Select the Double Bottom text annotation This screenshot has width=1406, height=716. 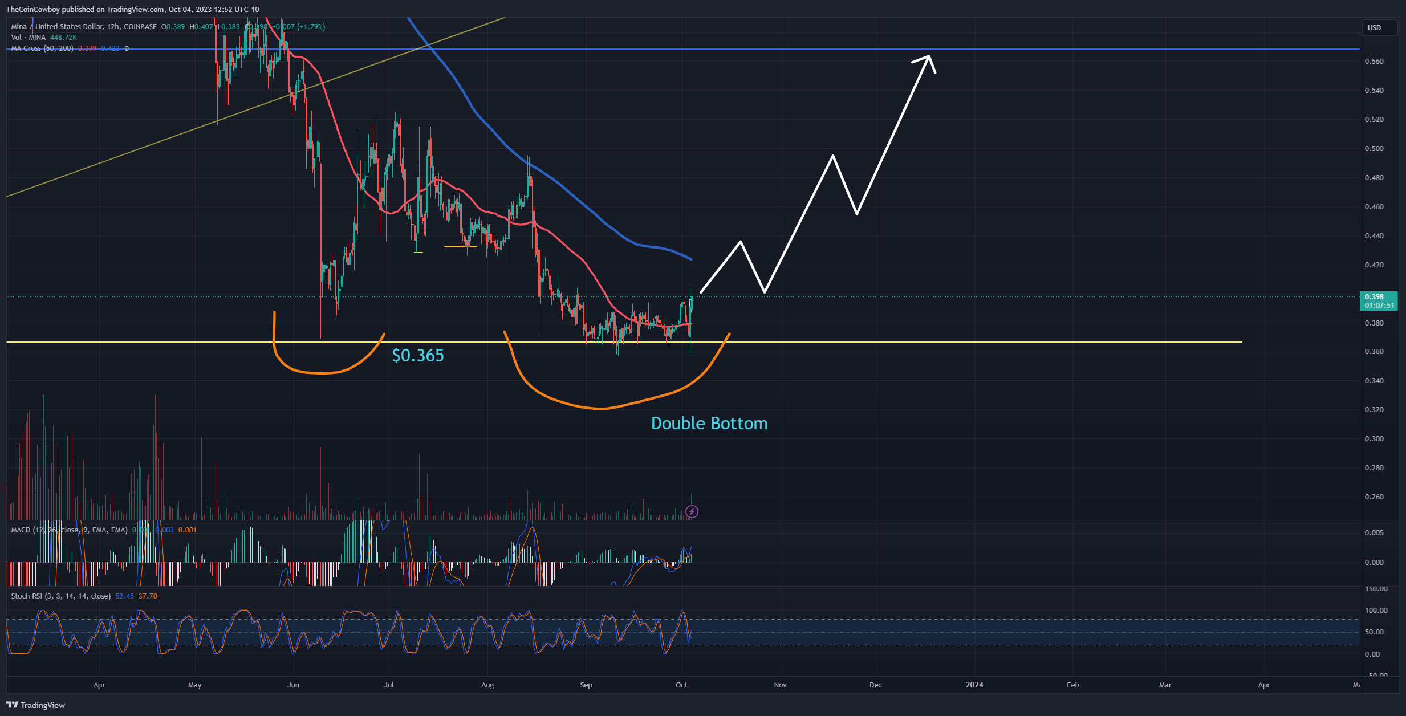[709, 423]
